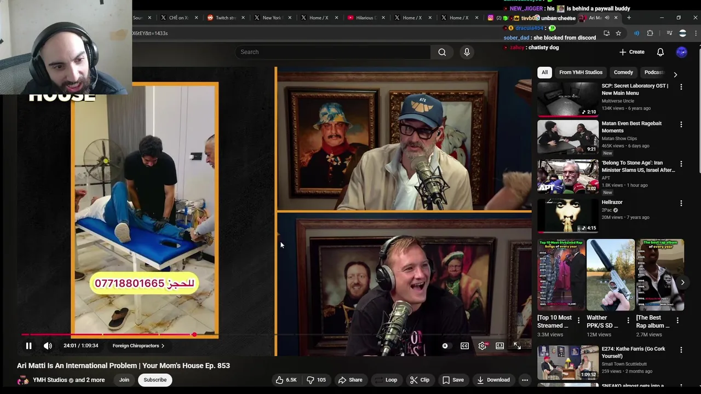The height and width of the screenshot is (394, 701).
Task: Open The Best Rap album short
Action: pyautogui.click(x=660, y=275)
